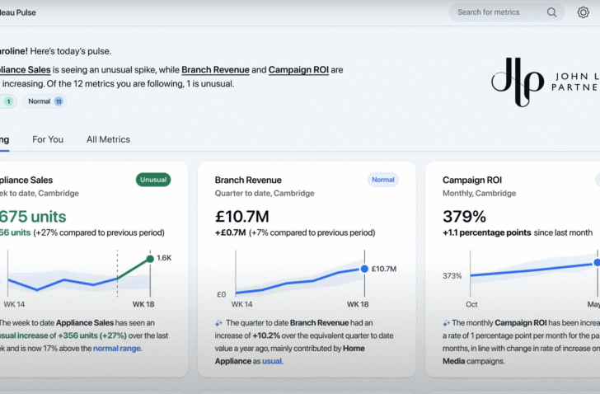Viewport: 600px width, 394px height.
Task: Click the Normal badge on Branch Revenue
Action: coord(383,180)
